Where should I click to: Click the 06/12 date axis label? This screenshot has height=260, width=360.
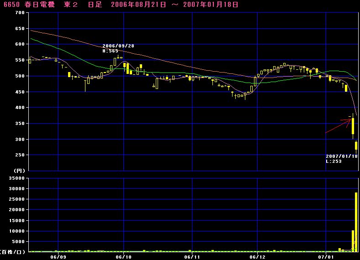pos(257,257)
